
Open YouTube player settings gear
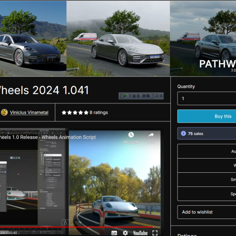(125, 233)
